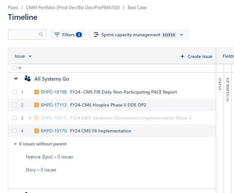Image resolution: width=234 pixels, height=193 pixels.
Task: Click the search magnifier icon
Action: click(x=41, y=34)
